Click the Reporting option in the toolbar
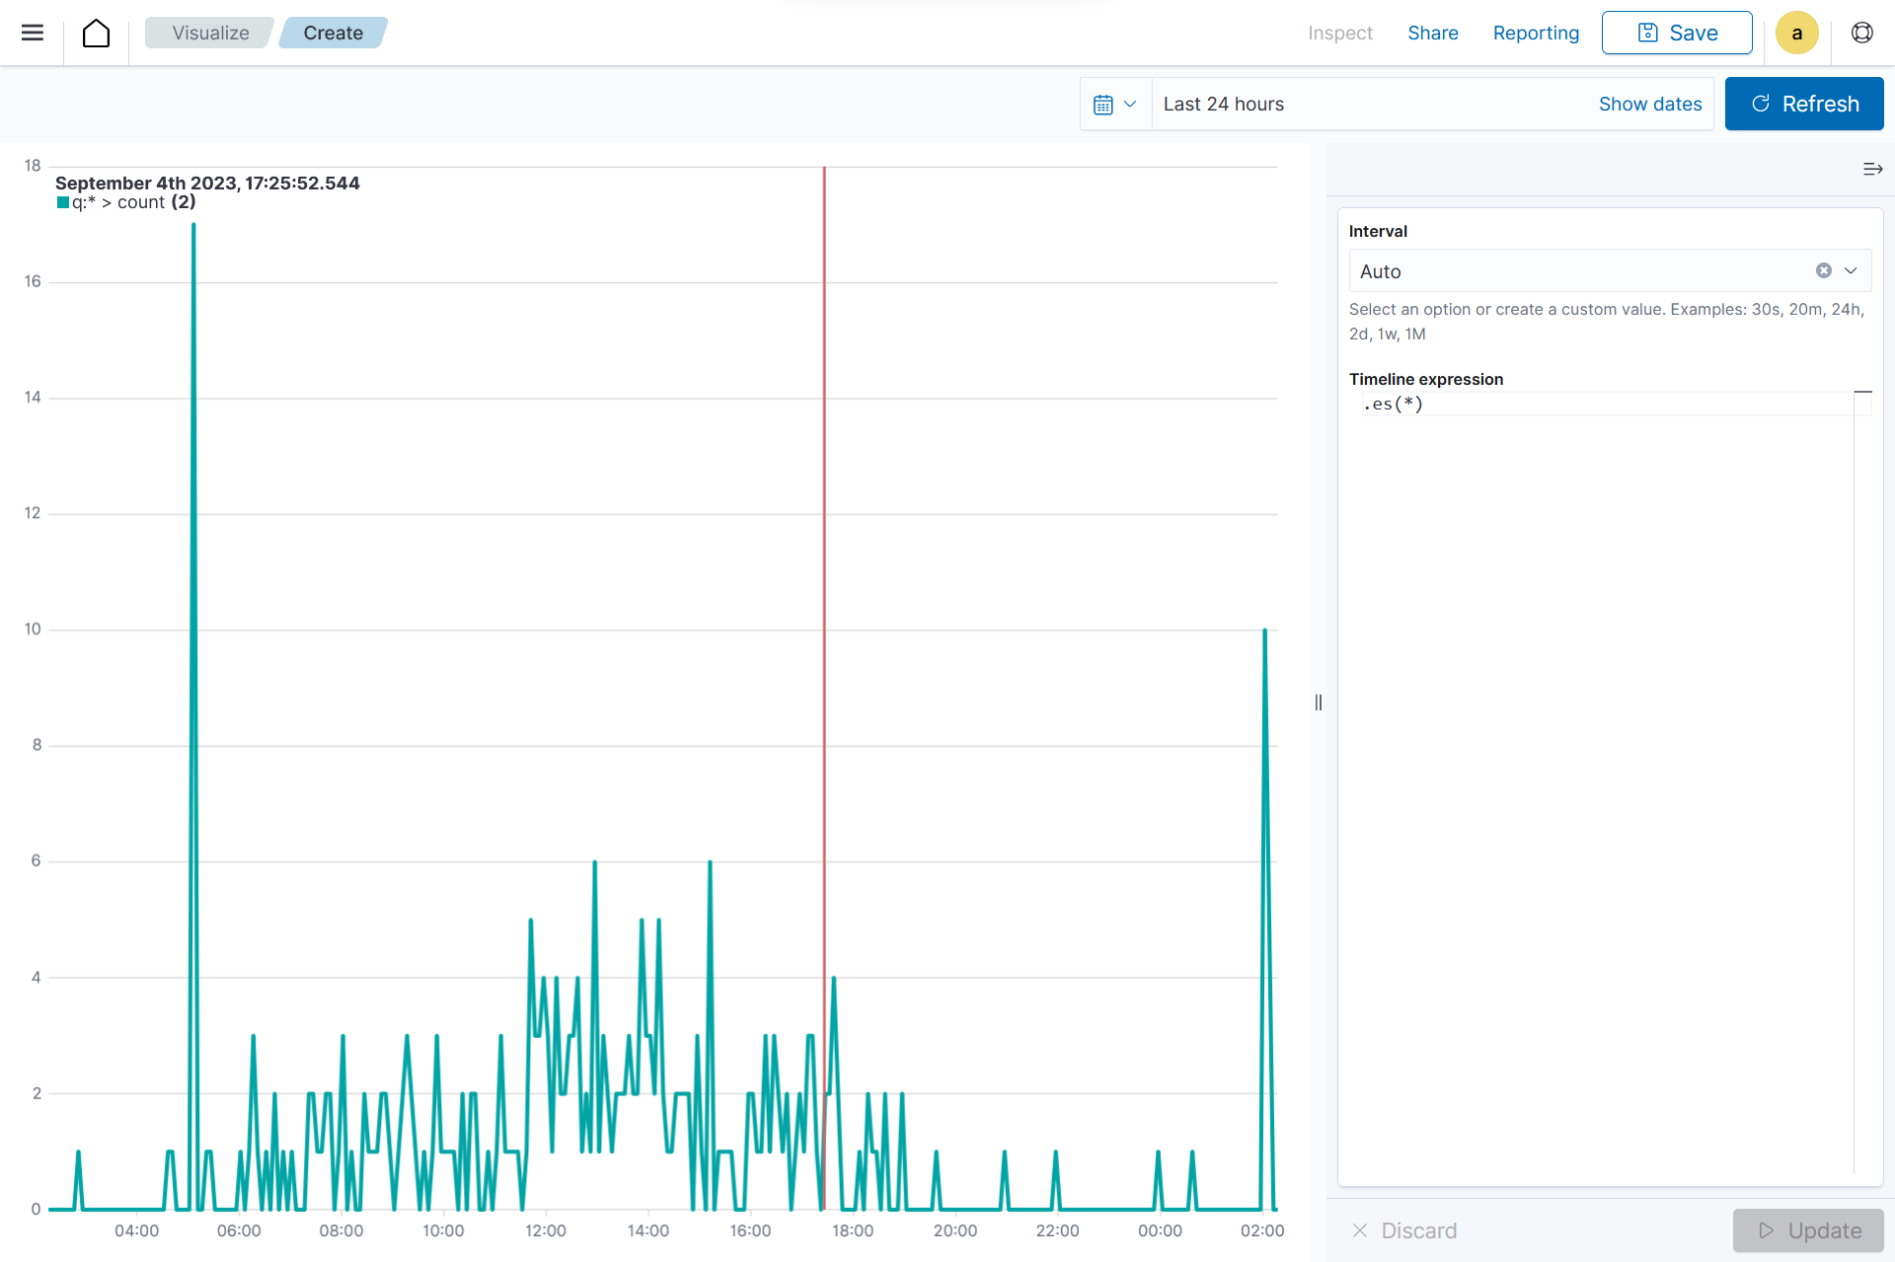 pyautogui.click(x=1533, y=33)
